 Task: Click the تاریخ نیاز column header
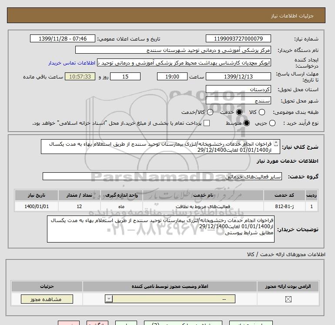[x=37, y=195]
